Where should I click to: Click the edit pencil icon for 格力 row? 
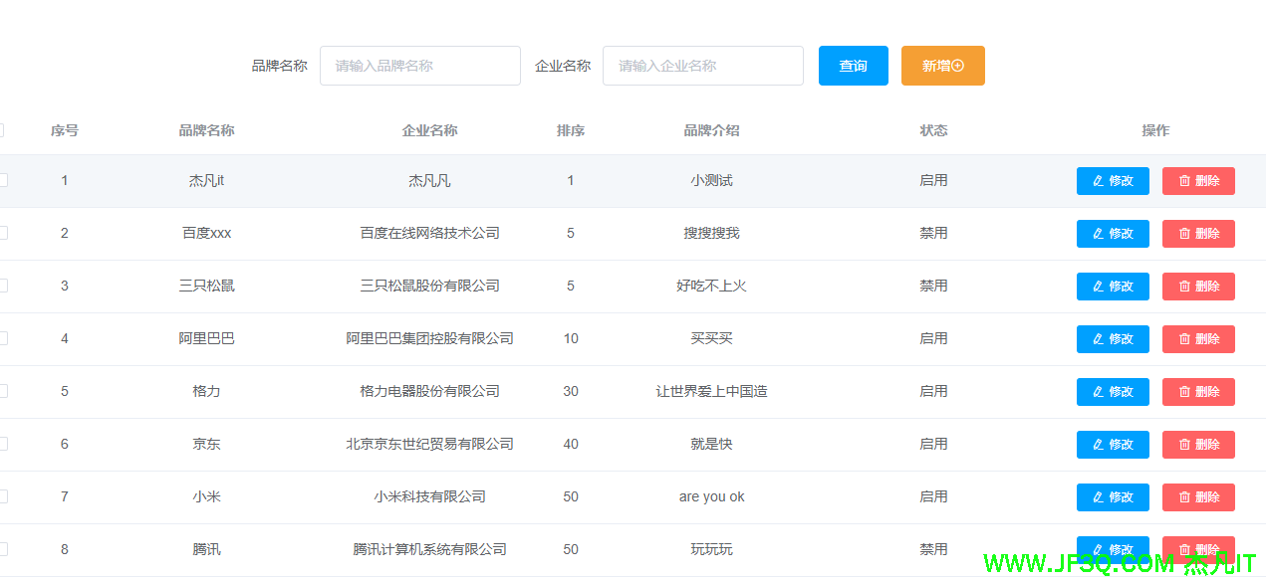point(1098,392)
